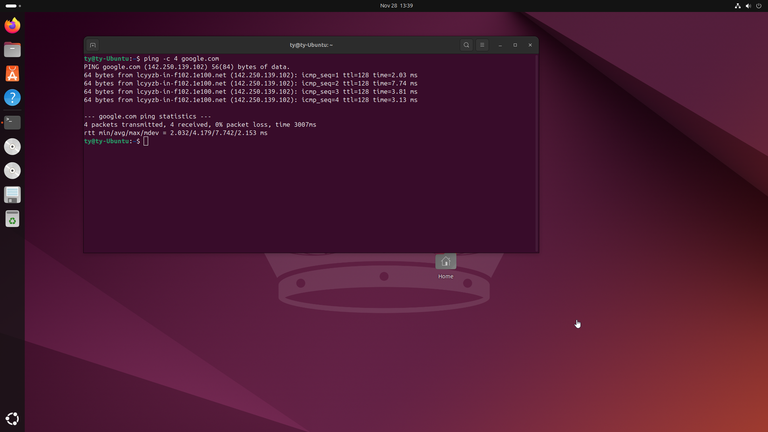The image size is (768, 432).
Task: Open the App Center from the dock
Action: pos(12,74)
